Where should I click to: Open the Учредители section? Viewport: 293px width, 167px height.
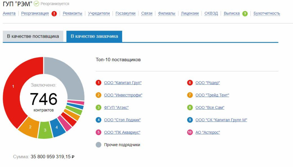pyautogui.click(x=99, y=13)
